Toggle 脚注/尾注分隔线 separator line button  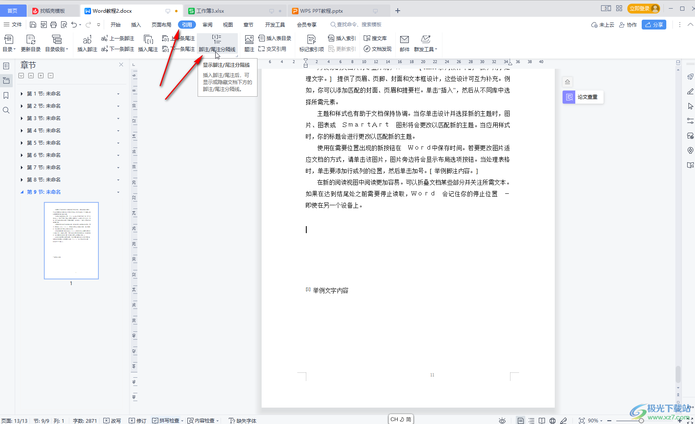click(x=217, y=43)
